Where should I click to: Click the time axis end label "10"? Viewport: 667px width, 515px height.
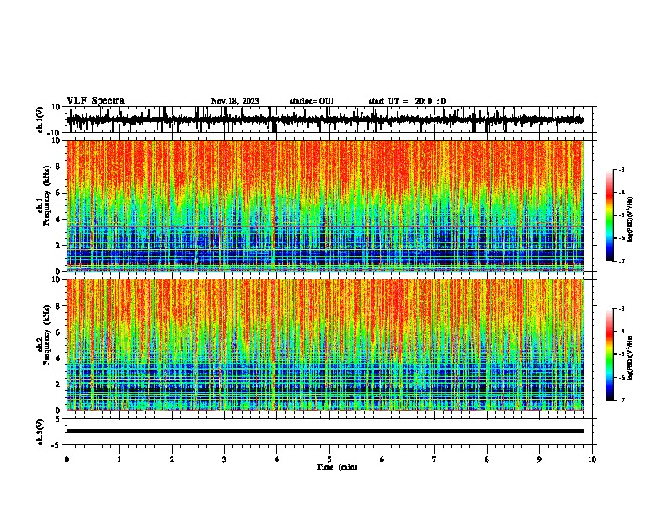pyautogui.click(x=592, y=459)
